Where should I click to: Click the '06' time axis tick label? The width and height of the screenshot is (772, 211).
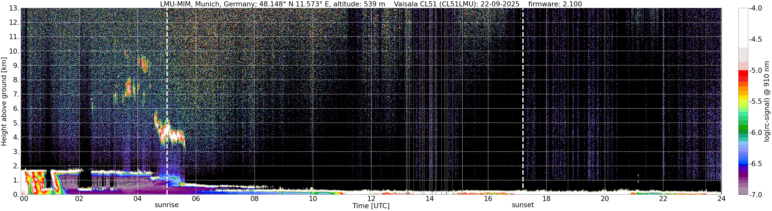[x=196, y=199]
